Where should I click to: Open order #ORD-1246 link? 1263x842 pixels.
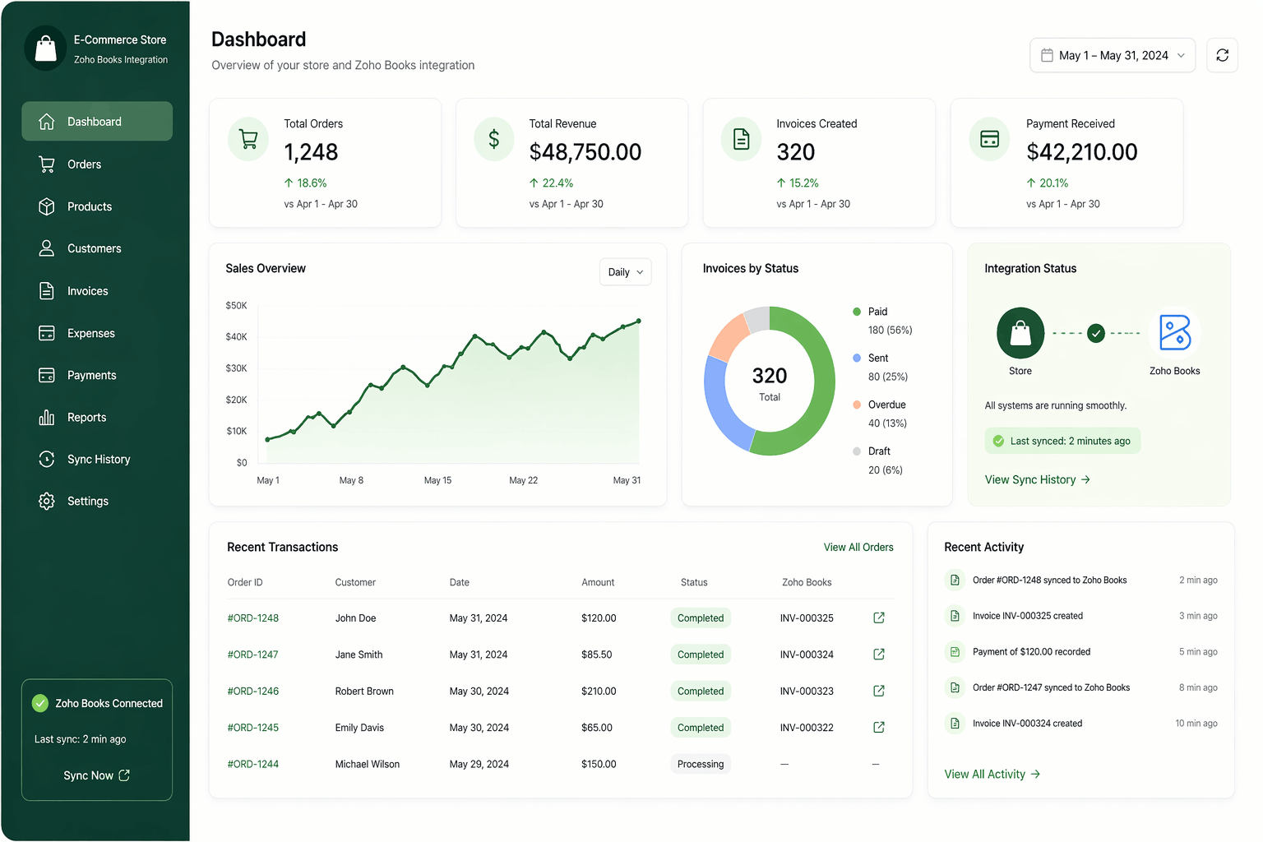(x=253, y=692)
